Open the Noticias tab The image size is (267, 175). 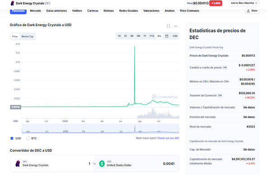109,11
